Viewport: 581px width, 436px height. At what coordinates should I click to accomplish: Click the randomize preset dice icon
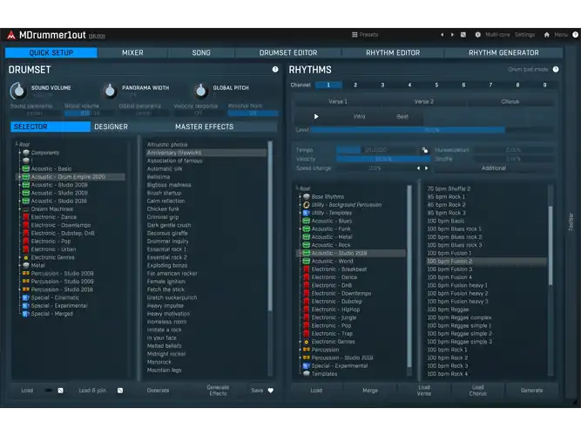(463, 35)
